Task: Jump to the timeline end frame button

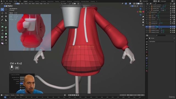Action: (78, 95)
